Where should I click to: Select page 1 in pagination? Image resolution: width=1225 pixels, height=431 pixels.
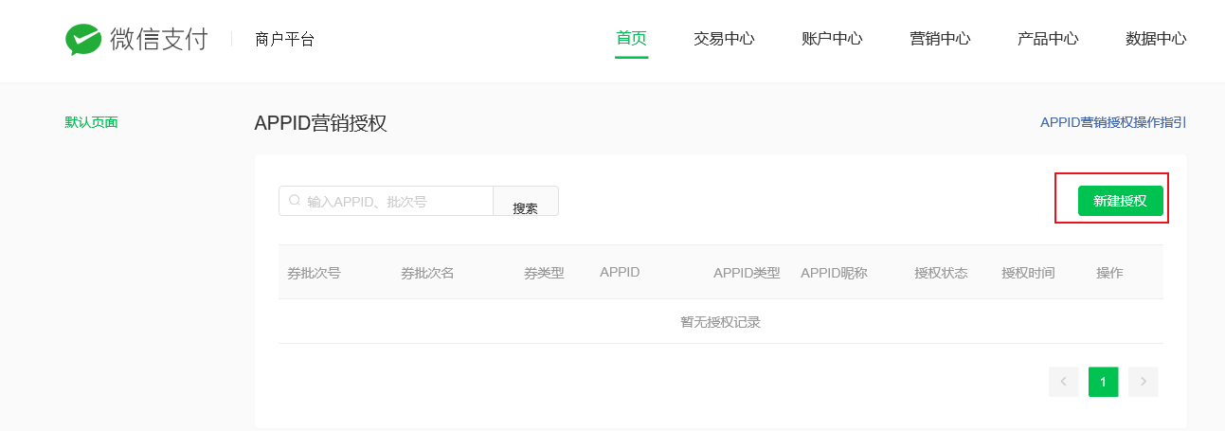click(1104, 382)
